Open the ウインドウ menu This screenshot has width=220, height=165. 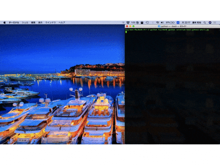(x=50, y=22)
